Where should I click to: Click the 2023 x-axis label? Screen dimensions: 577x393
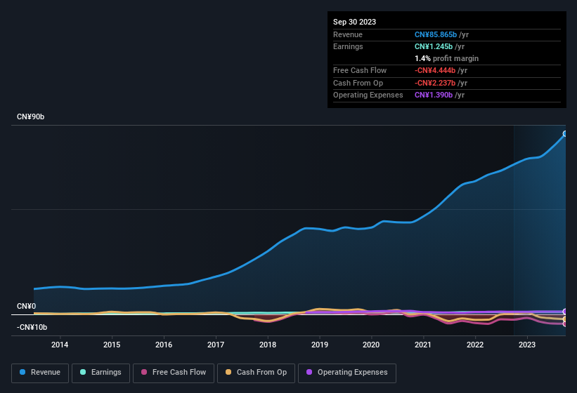pyautogui.click(x=527, y=345)
